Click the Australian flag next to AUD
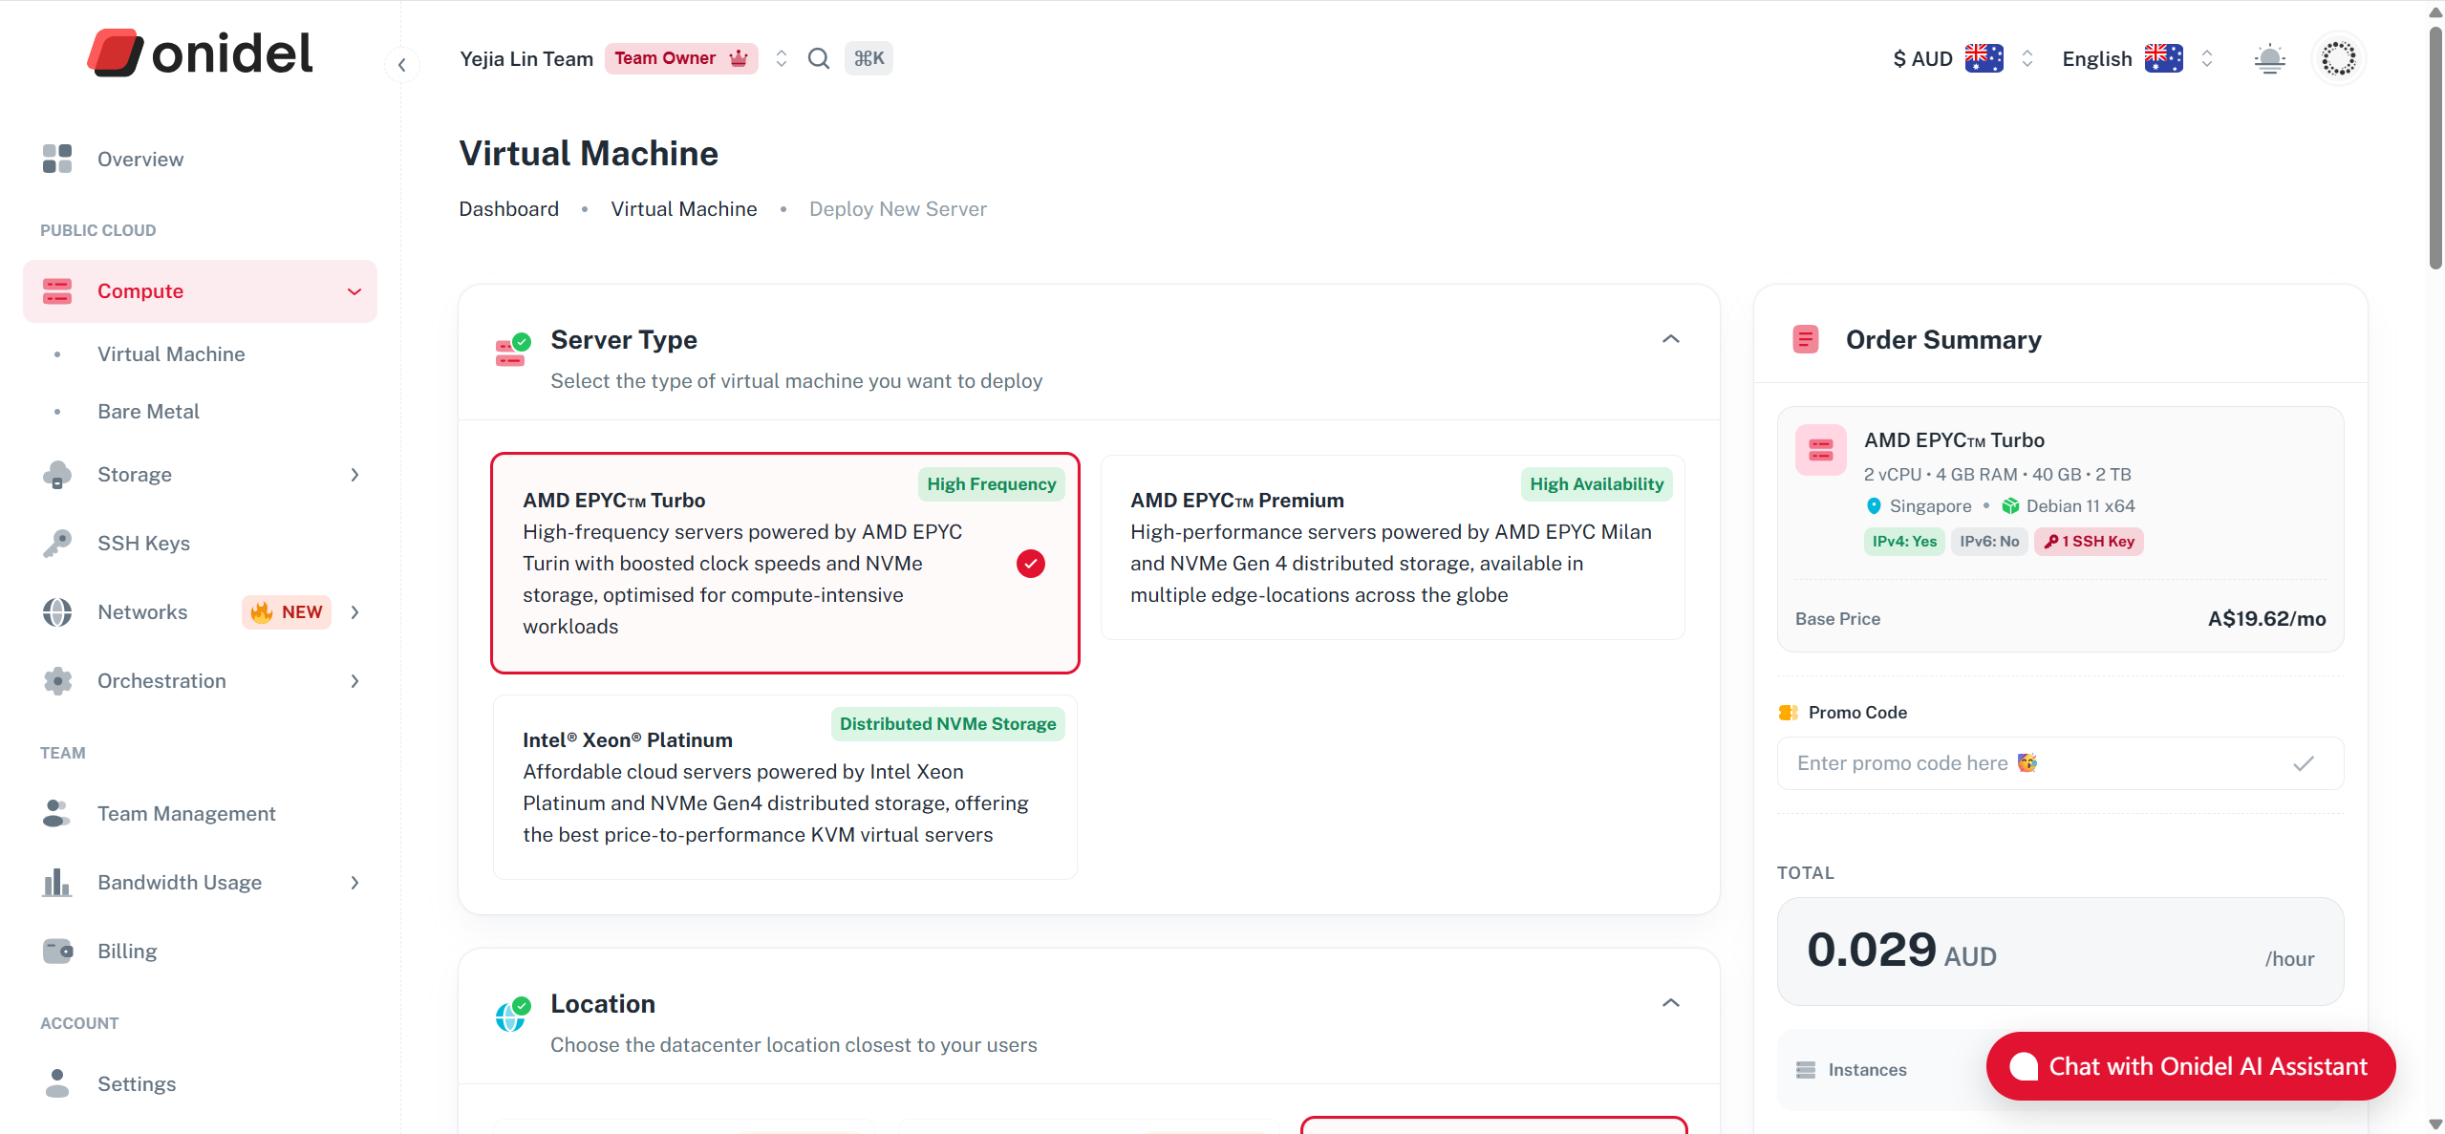The image size is (2445, 1134). (x=1984, y=58)
